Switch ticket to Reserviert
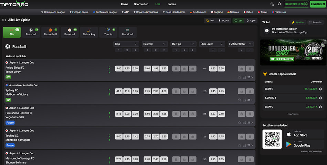This screenshot has width=327, height=165. pyautogui.click(x=316, y=22)
